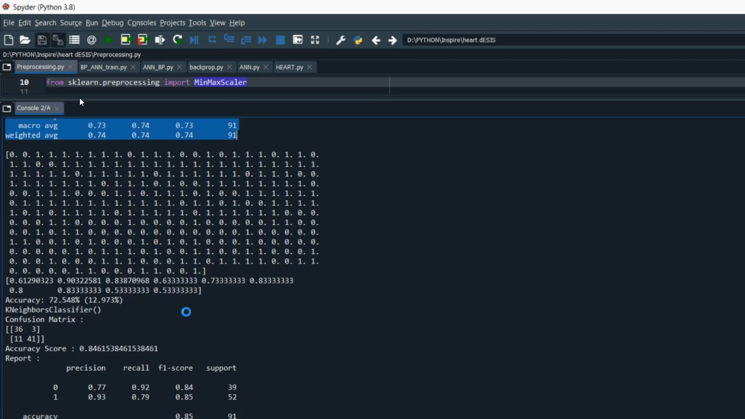Close the backprop.py tab
This screenshot has height=419, width=745.
pyautogui.click(x=229, y=67)
